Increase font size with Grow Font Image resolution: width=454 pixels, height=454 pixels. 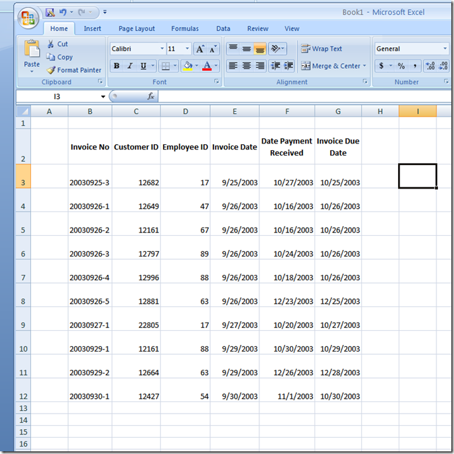[200, 49]
